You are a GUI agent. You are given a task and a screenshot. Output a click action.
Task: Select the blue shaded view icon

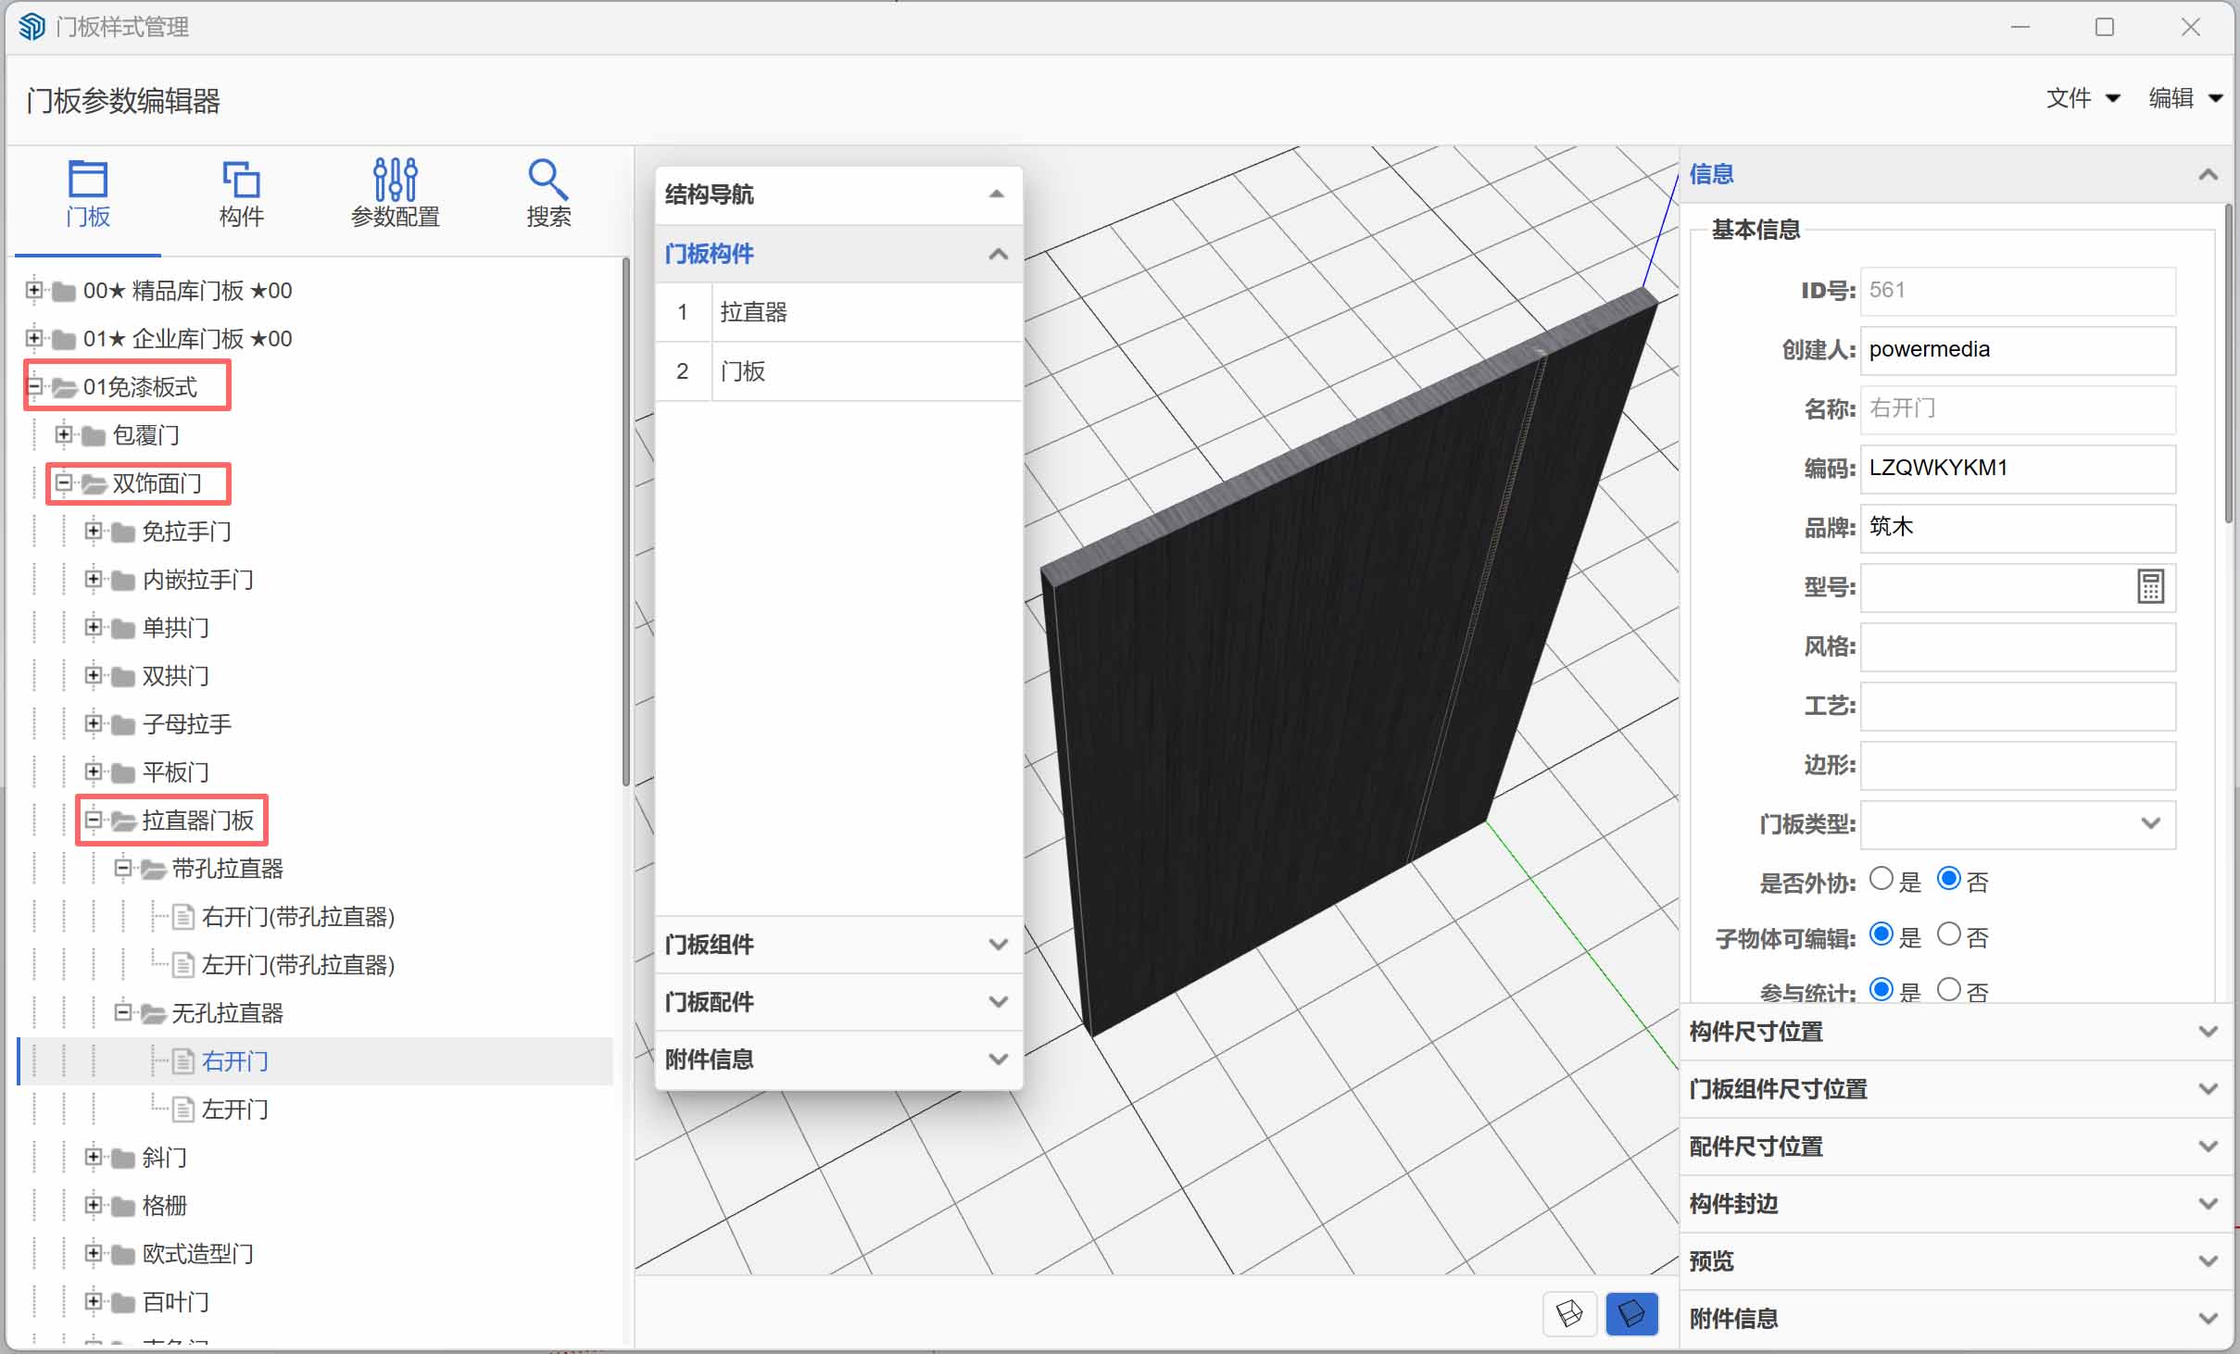point(1630,1313)
